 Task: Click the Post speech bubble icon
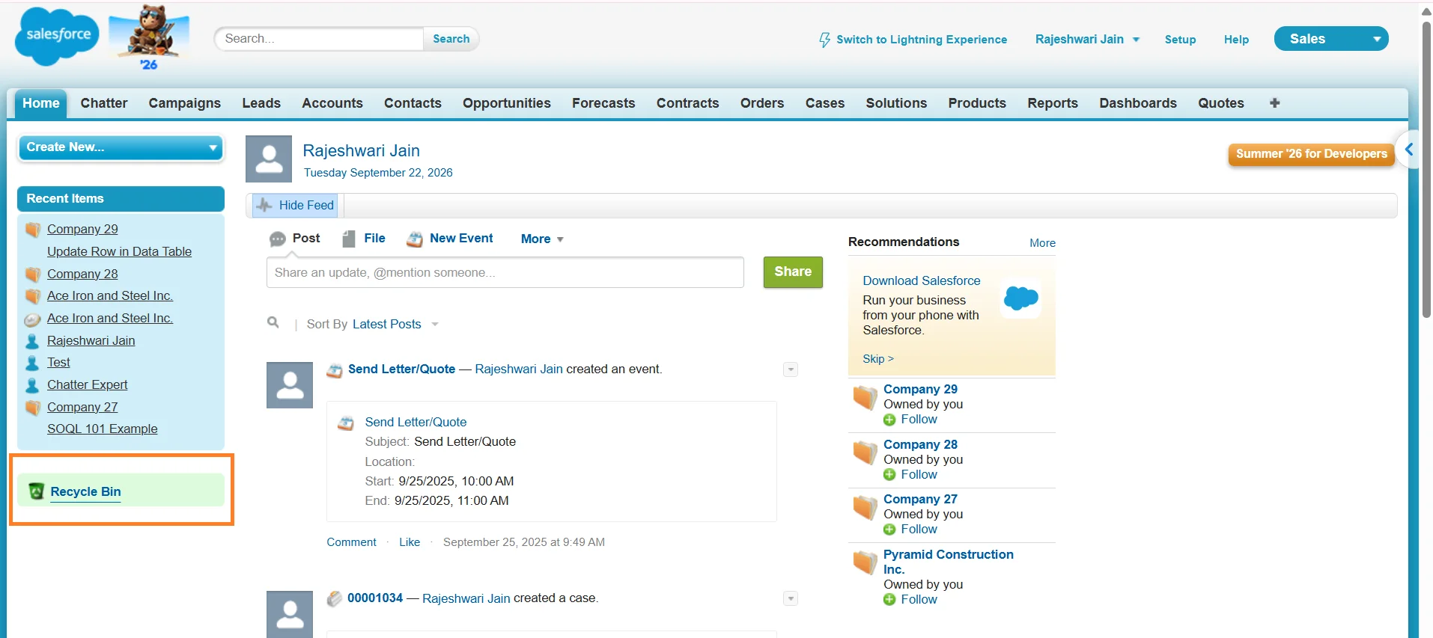(278, 239)
